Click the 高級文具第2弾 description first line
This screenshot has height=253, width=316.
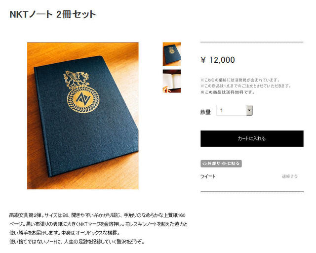pyautogui.click(x=97, y=215)
